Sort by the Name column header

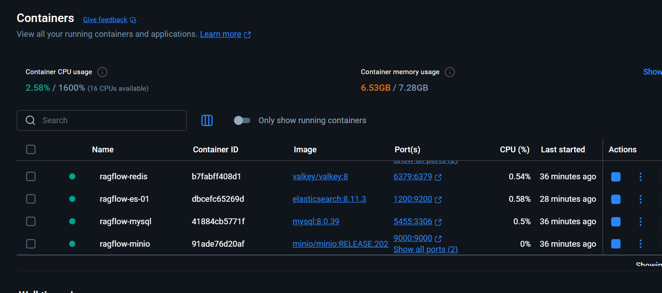[x=103, y=150]
